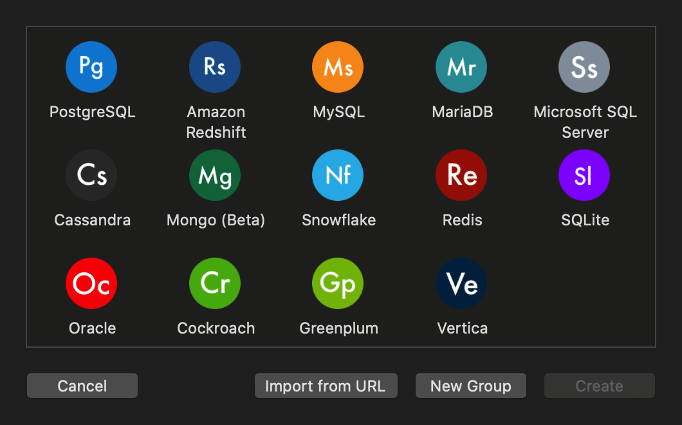Screen dimensions: 682x425
Task: Open Import from URL
Action: pos(326,386)
